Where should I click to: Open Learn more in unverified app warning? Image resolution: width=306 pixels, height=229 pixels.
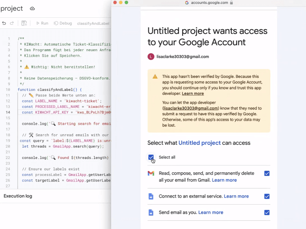point(193,94)
